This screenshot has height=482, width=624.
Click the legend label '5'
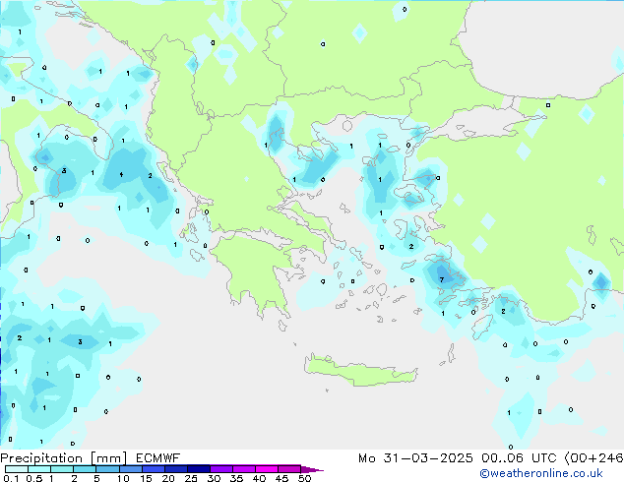(x=96, y=478)
